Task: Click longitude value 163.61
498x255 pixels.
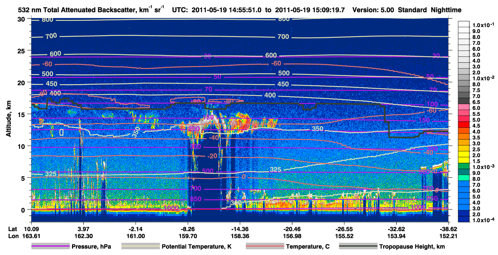Action: point(31,236)
